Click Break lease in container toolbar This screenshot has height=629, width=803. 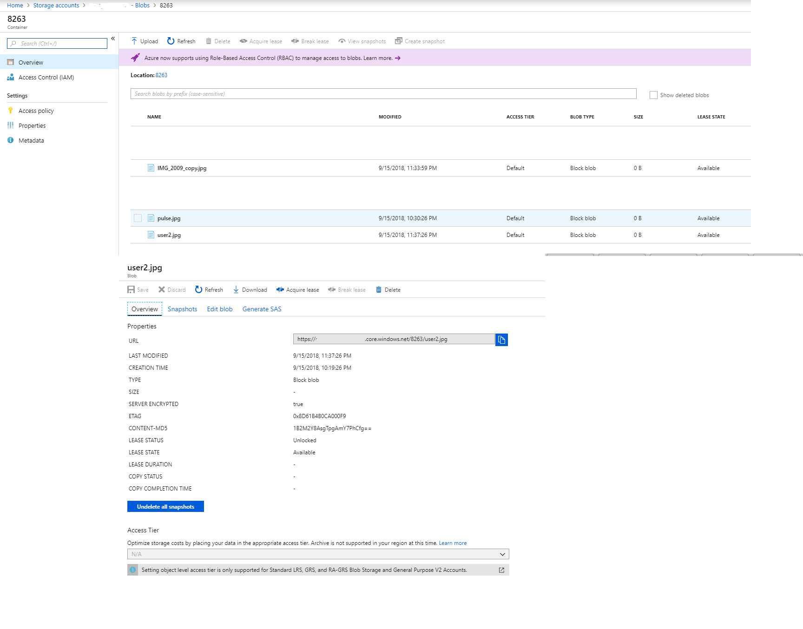pos(310,41)
